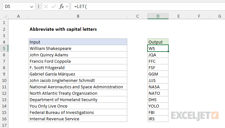Click output cell 'FSF'

(x=158, y=68)
